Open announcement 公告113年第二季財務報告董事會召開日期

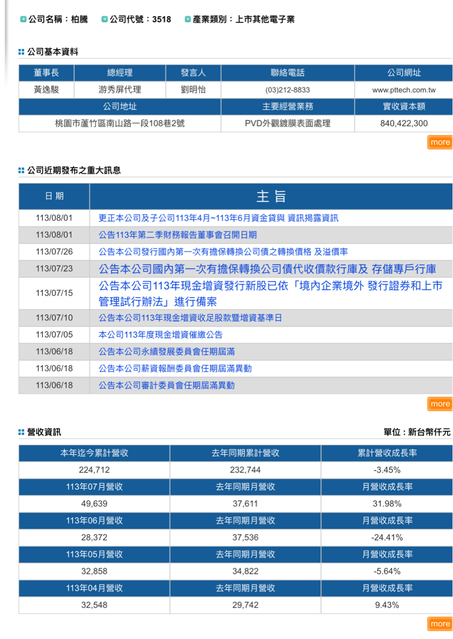coord(178,235)
